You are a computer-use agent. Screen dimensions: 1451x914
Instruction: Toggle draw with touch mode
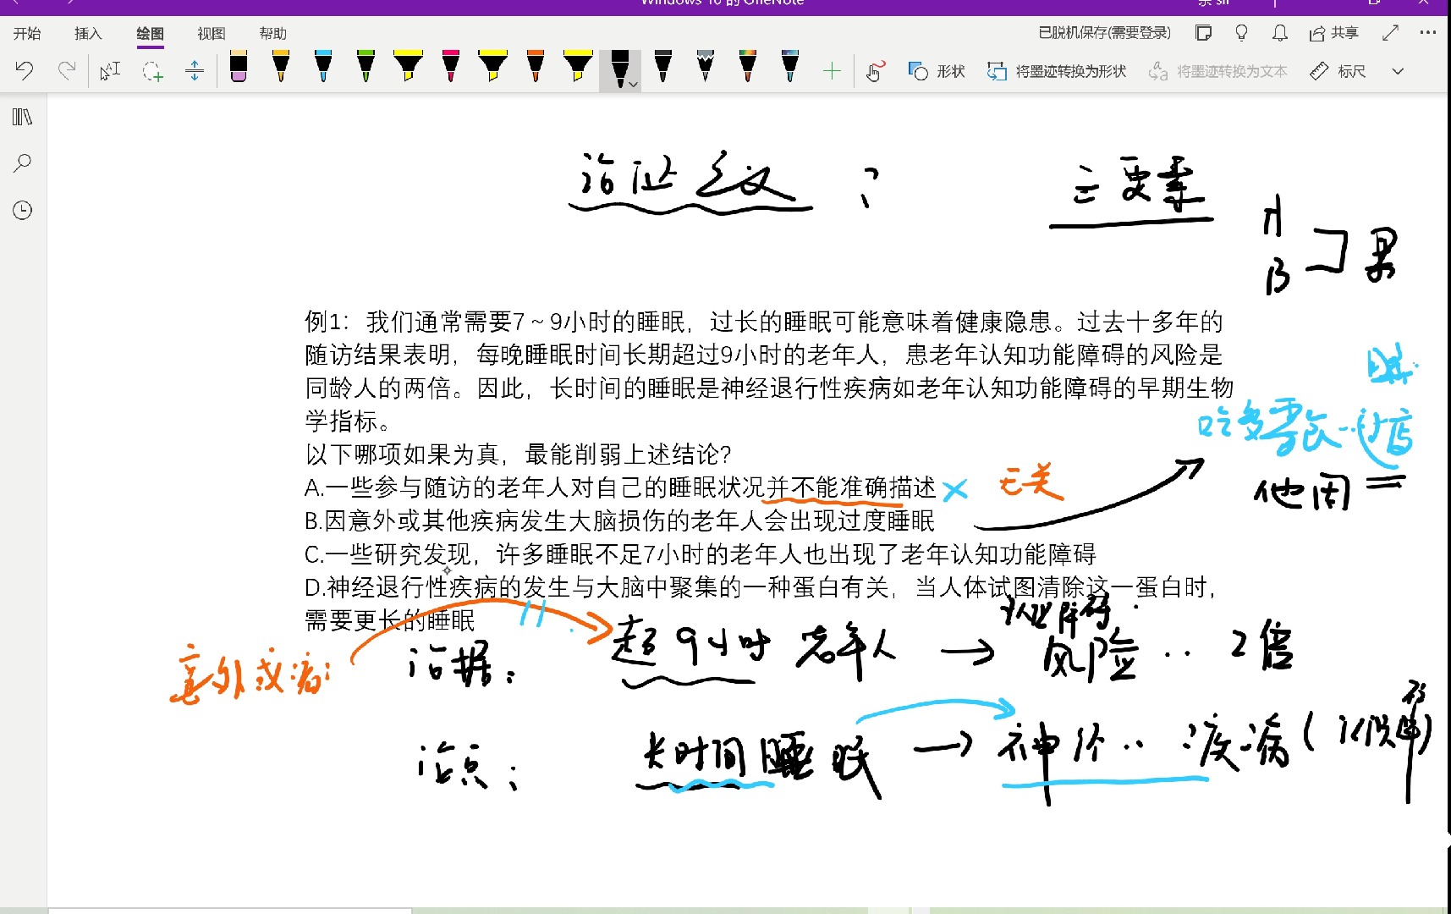click(x=876, y=71)
